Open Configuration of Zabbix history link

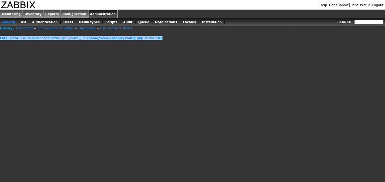pos(56,28)
